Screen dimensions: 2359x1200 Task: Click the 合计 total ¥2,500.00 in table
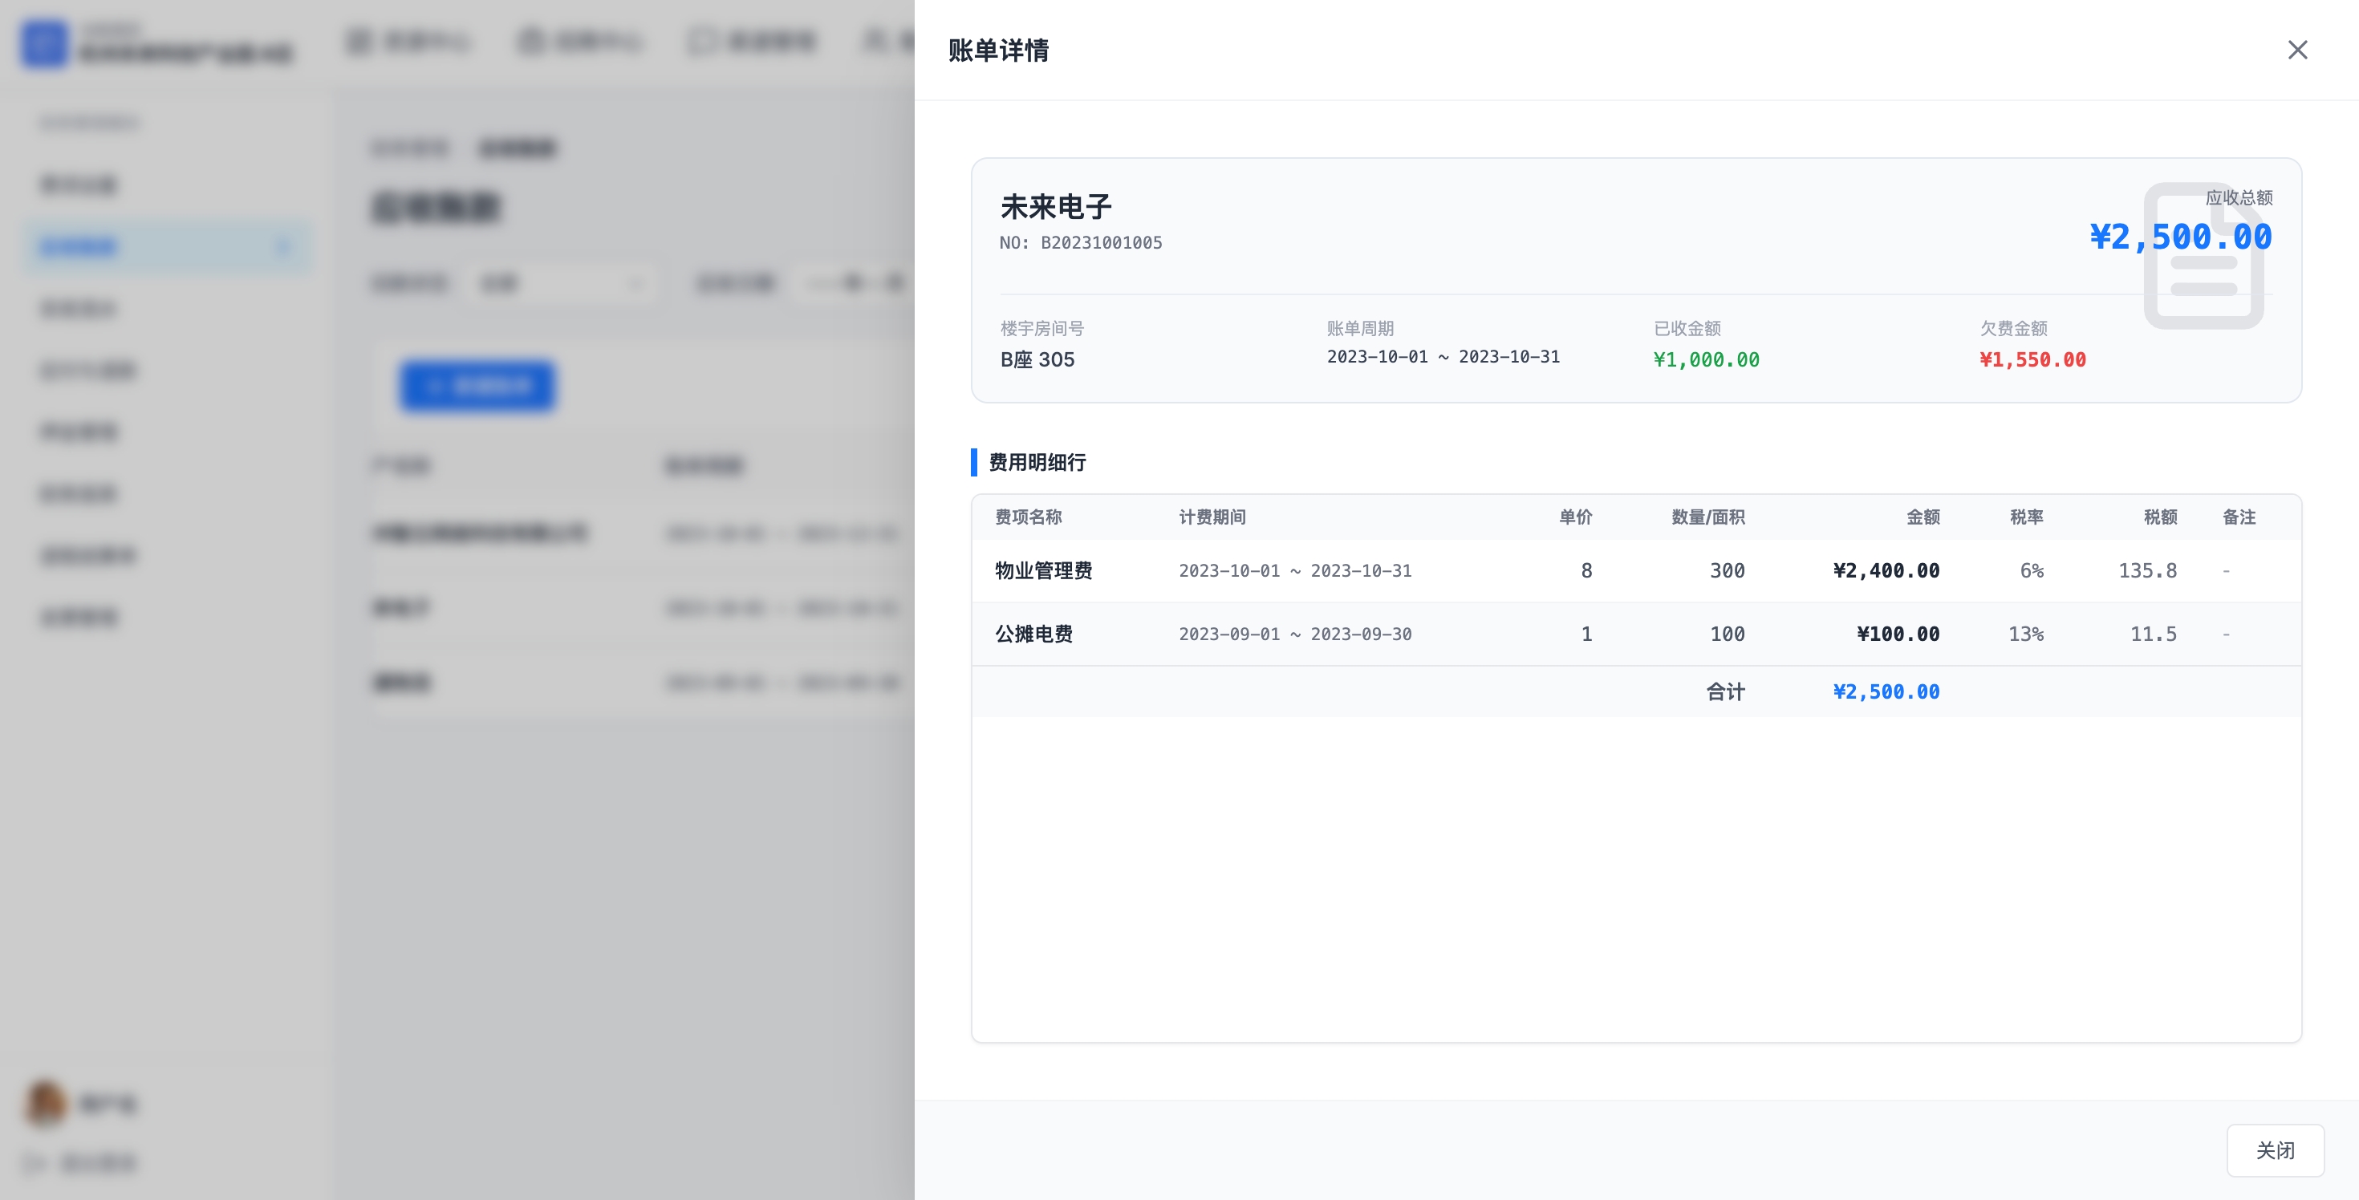click(1886, 692)
